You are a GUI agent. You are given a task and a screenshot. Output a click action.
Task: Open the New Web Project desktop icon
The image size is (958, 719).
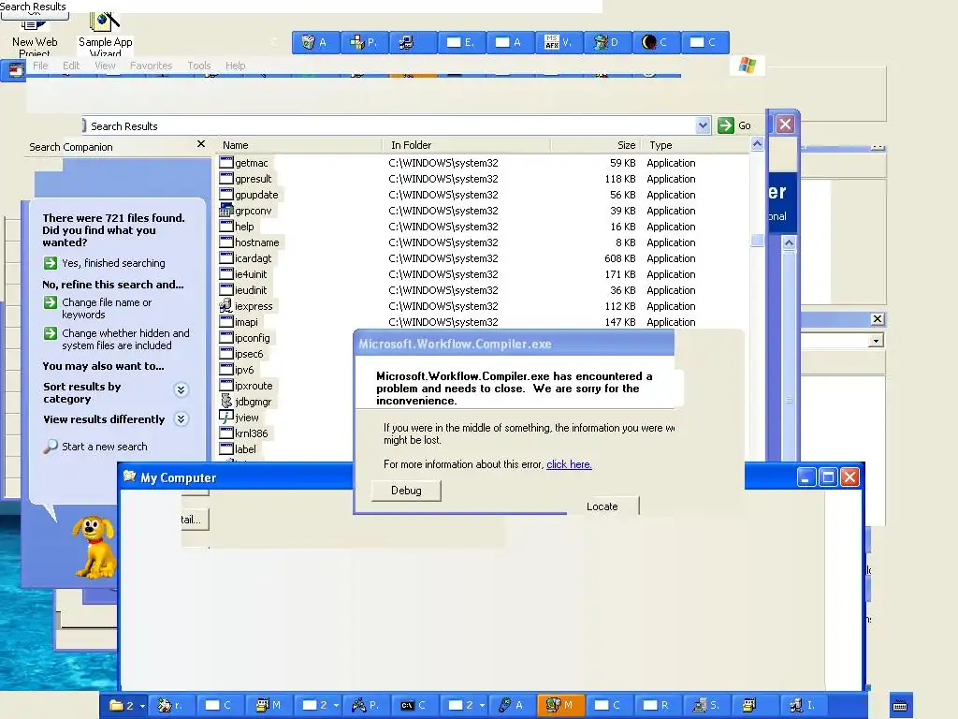(x=35, y=36)
